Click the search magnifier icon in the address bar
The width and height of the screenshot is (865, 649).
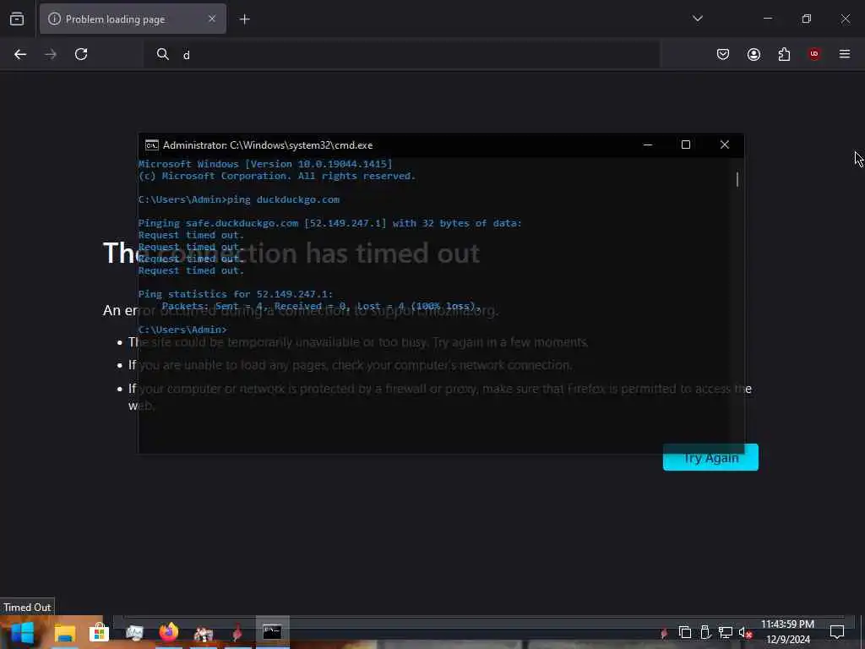click(x=162, y=54)
